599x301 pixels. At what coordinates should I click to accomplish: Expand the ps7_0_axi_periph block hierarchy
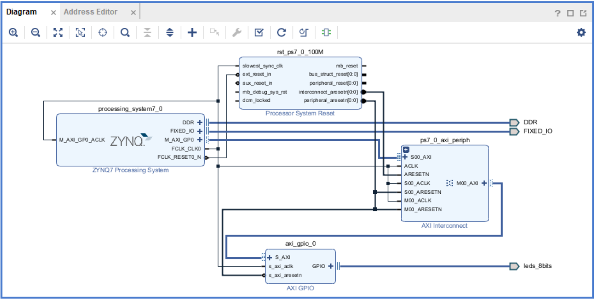406,150
